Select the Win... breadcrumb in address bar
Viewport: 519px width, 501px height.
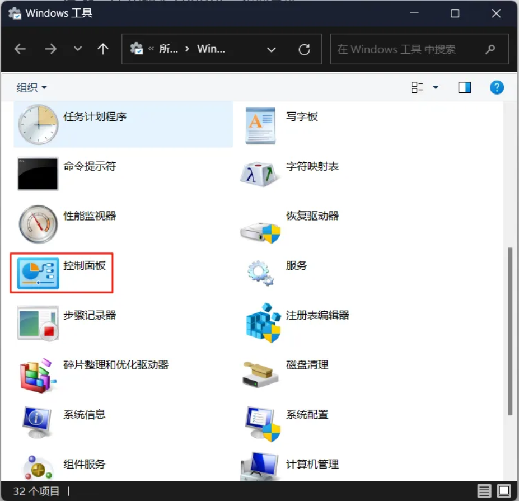212,49
